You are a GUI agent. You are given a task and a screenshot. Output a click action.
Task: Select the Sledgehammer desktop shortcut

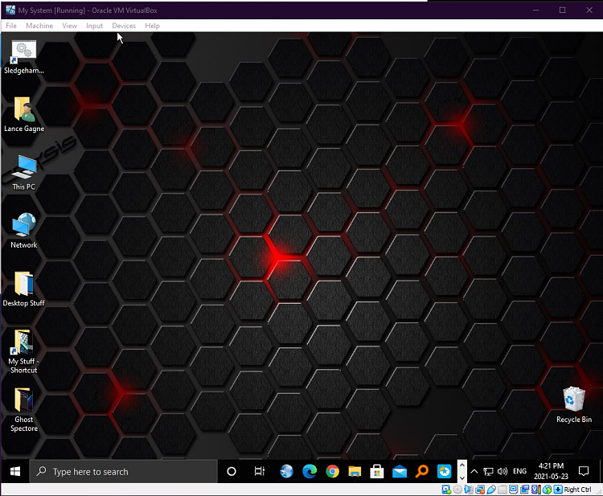click(24, 57)
